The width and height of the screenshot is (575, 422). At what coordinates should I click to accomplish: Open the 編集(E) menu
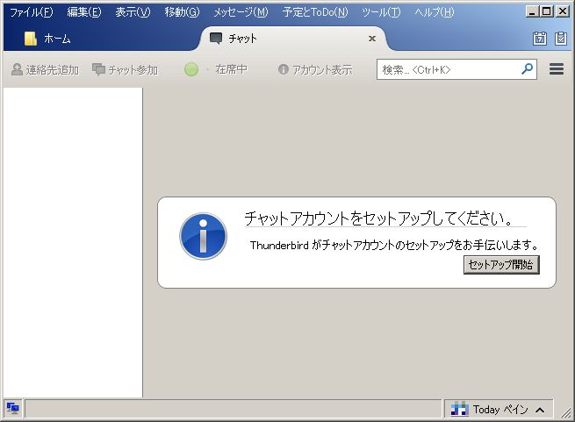pos(84,12)
